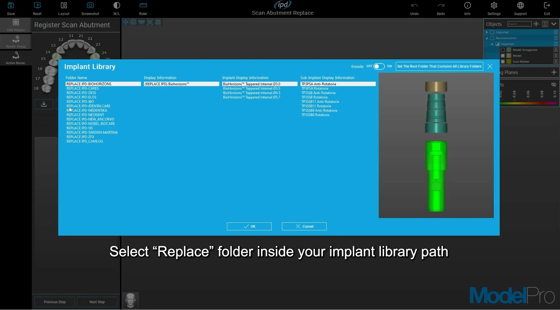This screenshot has width=560, height=310.
Task: Click the Objects panel move/center icon
Action: coord(536,24)
